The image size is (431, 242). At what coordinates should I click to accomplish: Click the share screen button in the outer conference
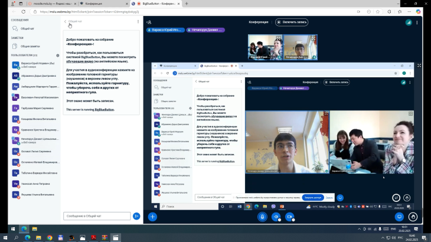click(399, 217)
